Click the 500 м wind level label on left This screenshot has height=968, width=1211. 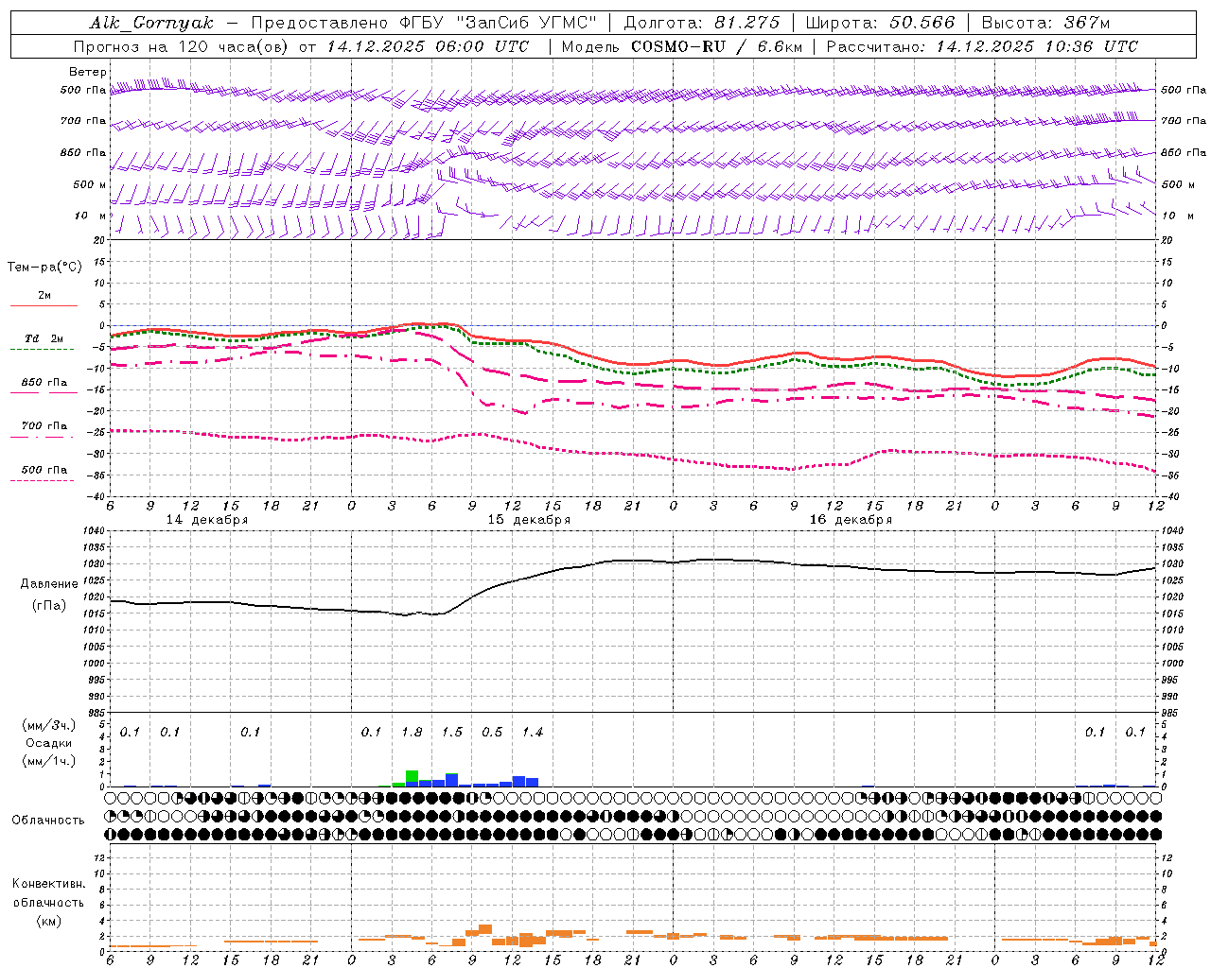tap(90, 184)
